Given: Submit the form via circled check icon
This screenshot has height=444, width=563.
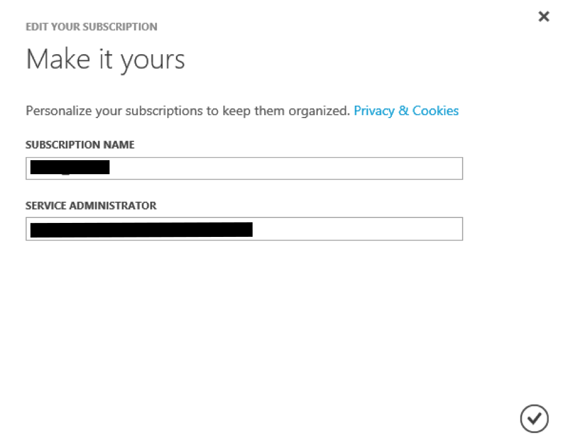Looking at the screenshot, I should pyautogui.click(x=534, y=418).
